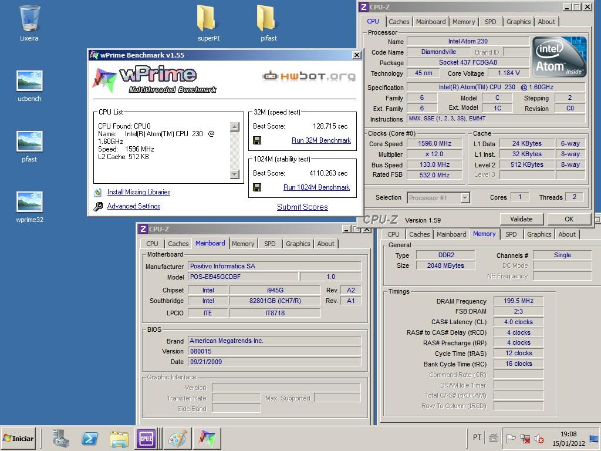Switch to SPD tab in top CPU-Z window
The image size is (601, 451).
pos(490,22)
